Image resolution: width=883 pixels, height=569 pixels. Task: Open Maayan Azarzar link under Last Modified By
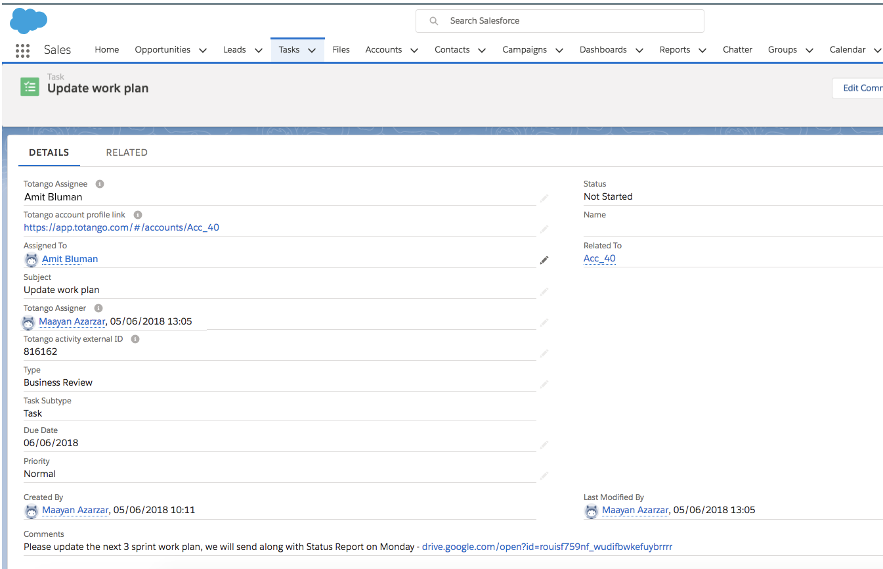click(635, 511)
